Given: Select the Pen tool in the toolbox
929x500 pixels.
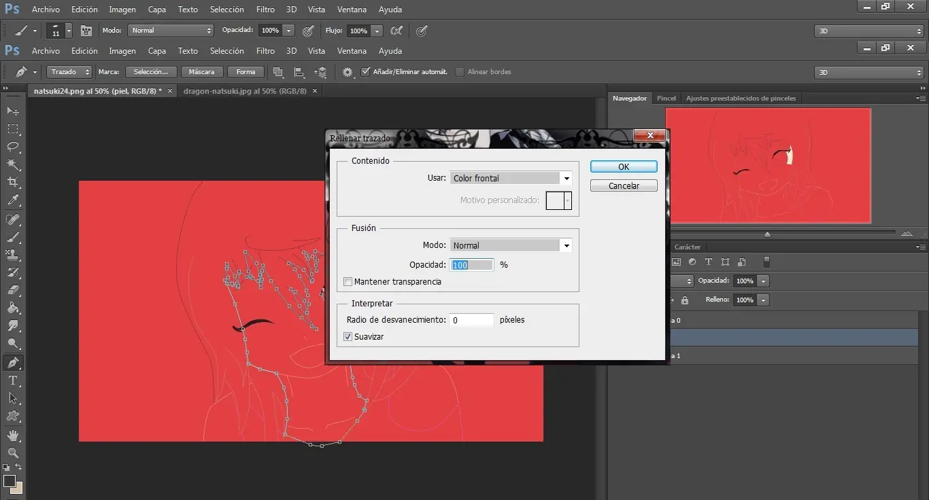Looking at the screenshot, I should coord(13,363).
